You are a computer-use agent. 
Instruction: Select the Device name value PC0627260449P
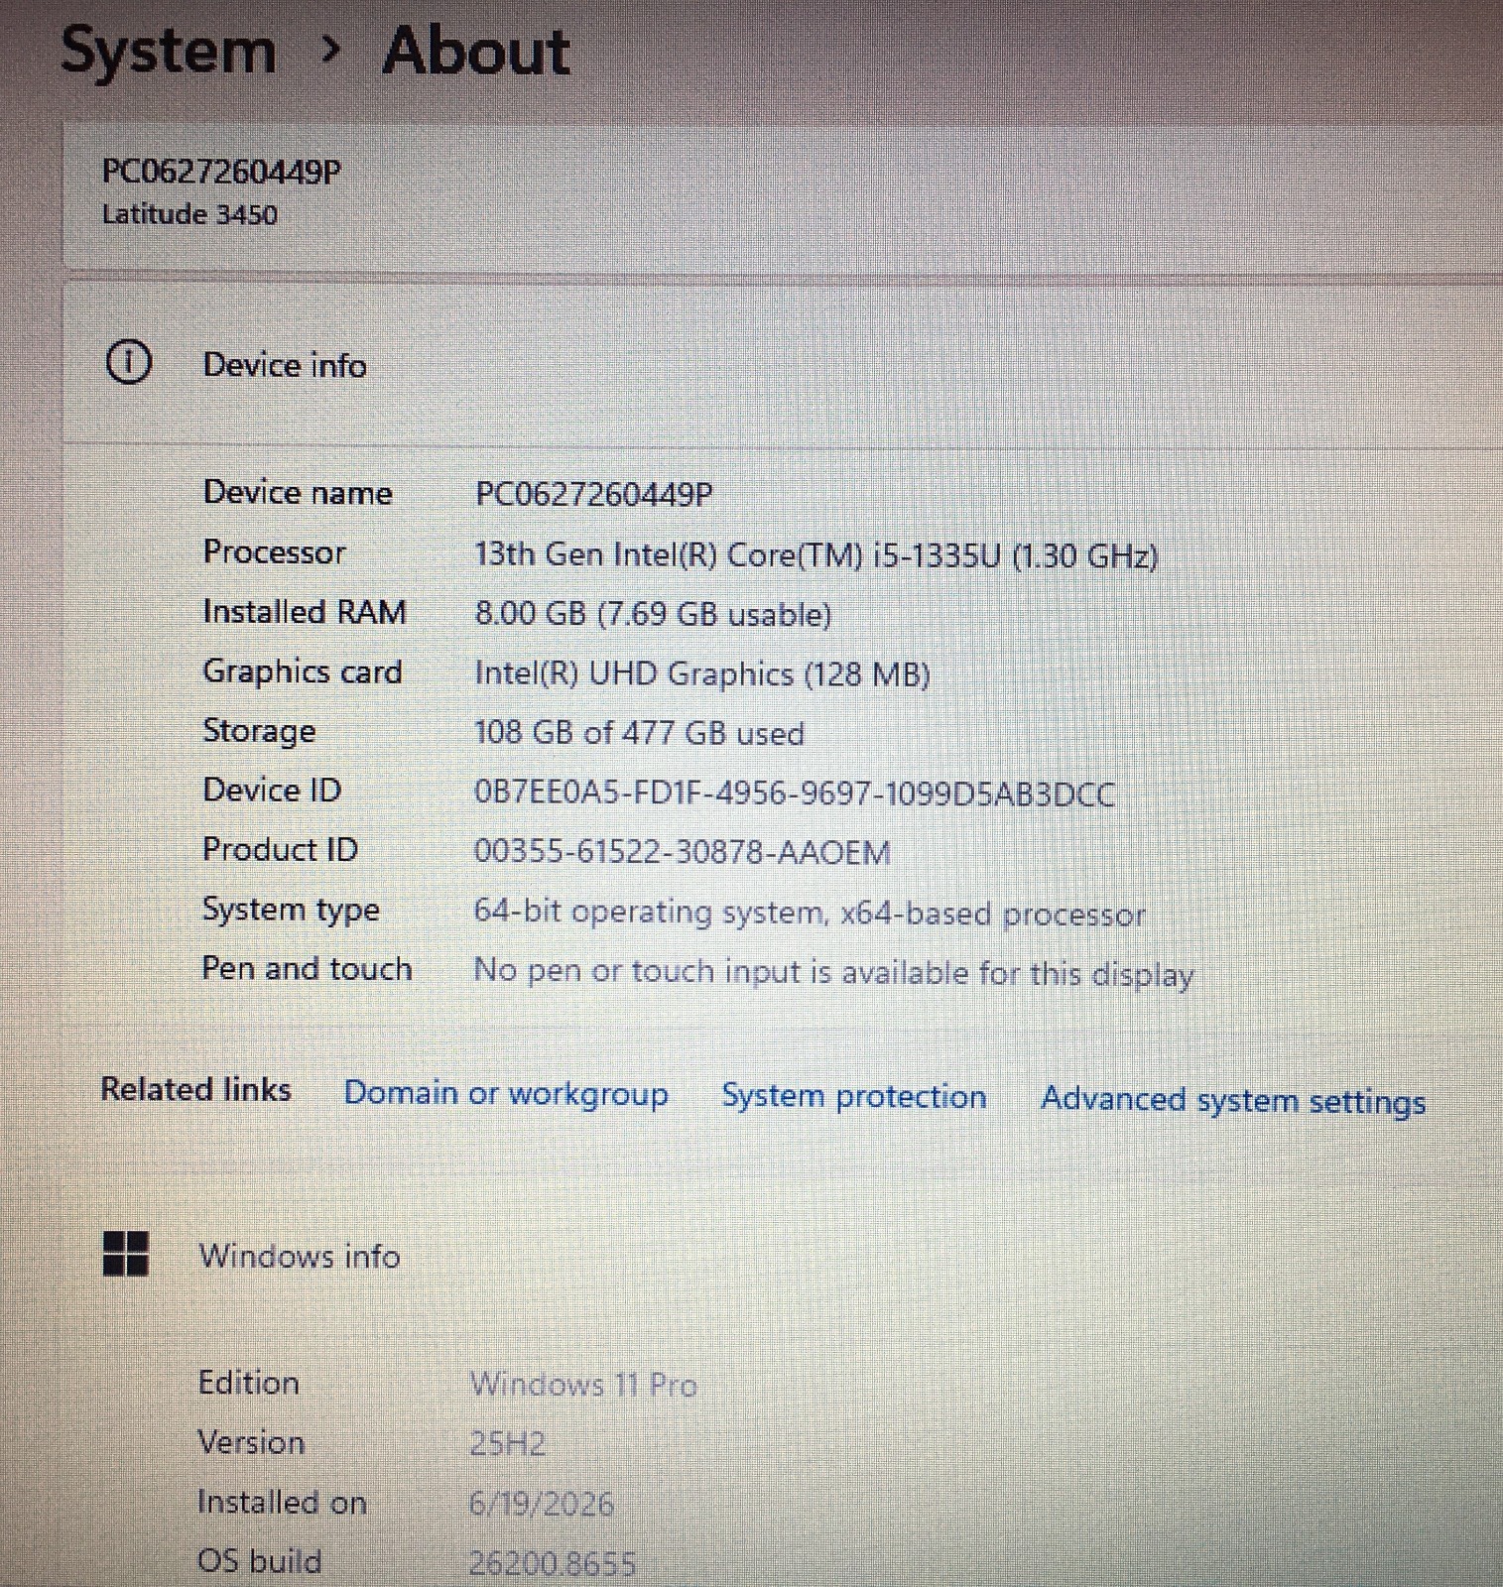click(593, 494)
